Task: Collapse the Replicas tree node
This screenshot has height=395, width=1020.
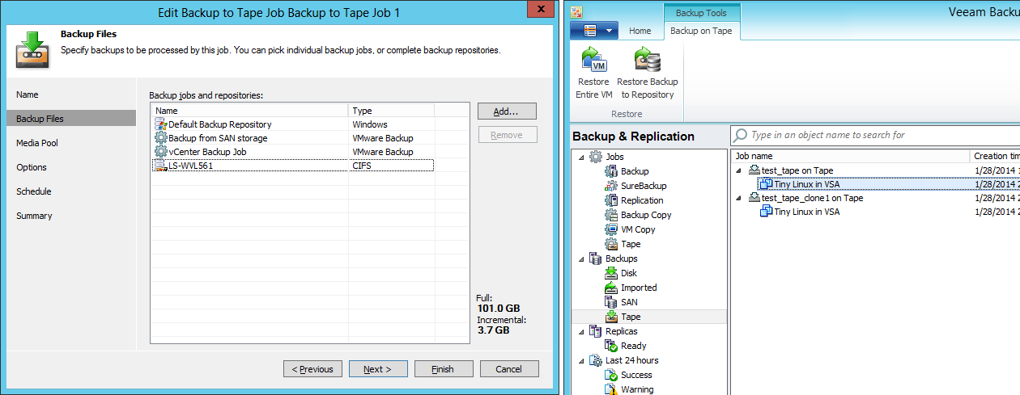Action: [x=580, y=331]
